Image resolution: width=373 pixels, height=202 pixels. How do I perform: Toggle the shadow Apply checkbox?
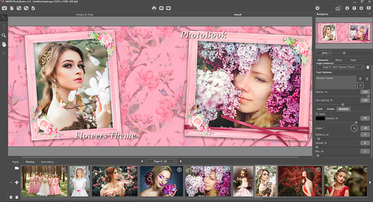[317, 114]
